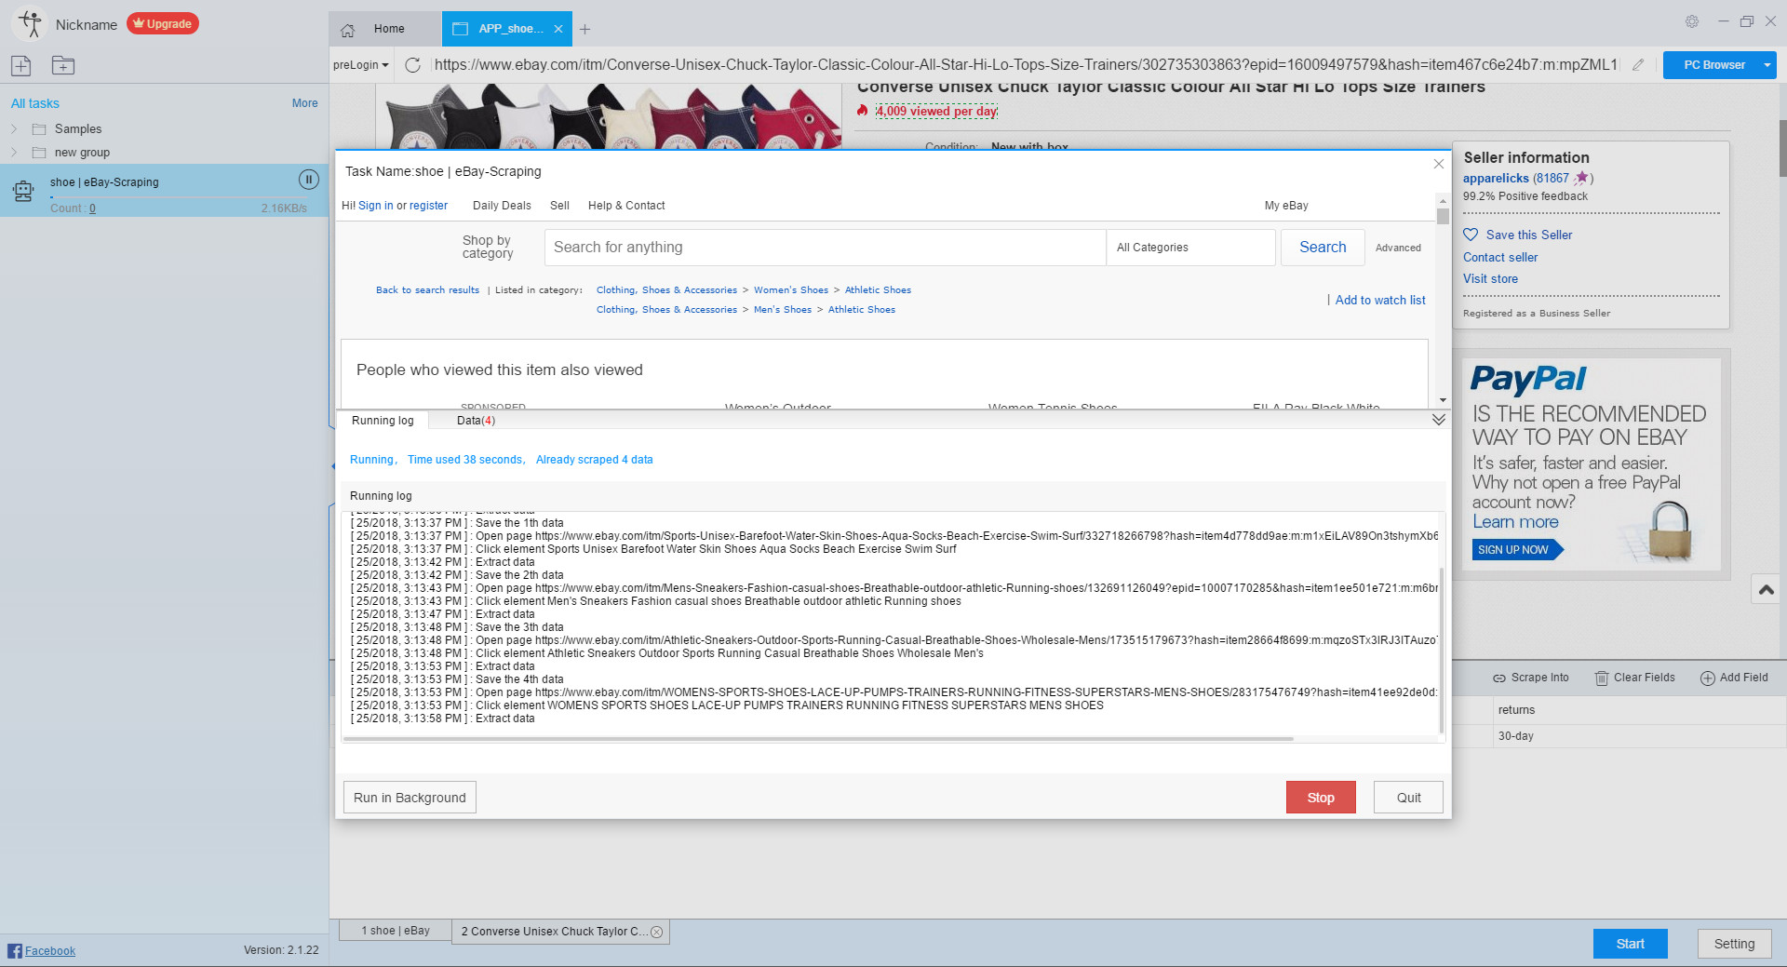Switch to the Data(4) tab
Viewport: 1787px width, 967px height.
pyautogui.click(x=476, y=421)
